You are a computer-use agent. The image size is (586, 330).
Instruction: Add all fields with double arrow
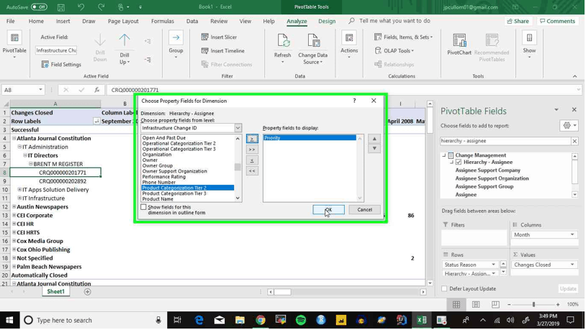point(252,150)
